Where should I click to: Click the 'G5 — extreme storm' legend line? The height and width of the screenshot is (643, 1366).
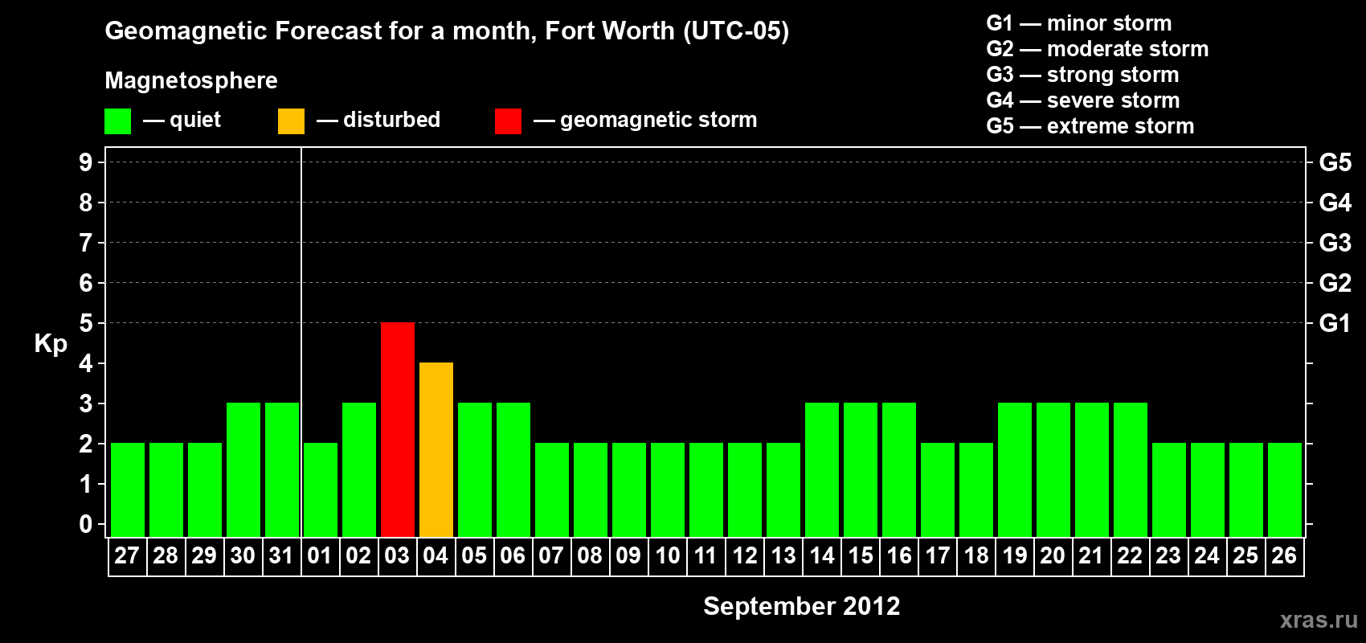tap(1090, 126)
